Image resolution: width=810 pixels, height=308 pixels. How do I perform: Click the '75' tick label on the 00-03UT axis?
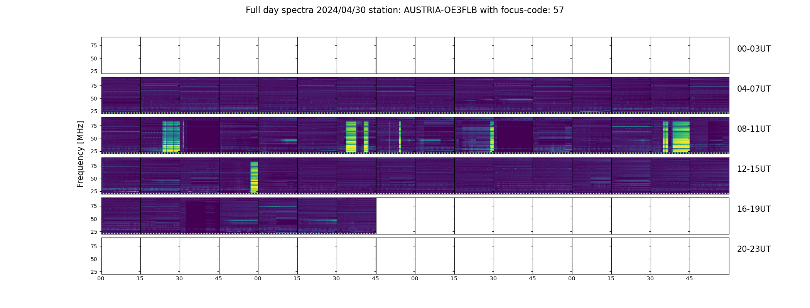click(94, 45)
